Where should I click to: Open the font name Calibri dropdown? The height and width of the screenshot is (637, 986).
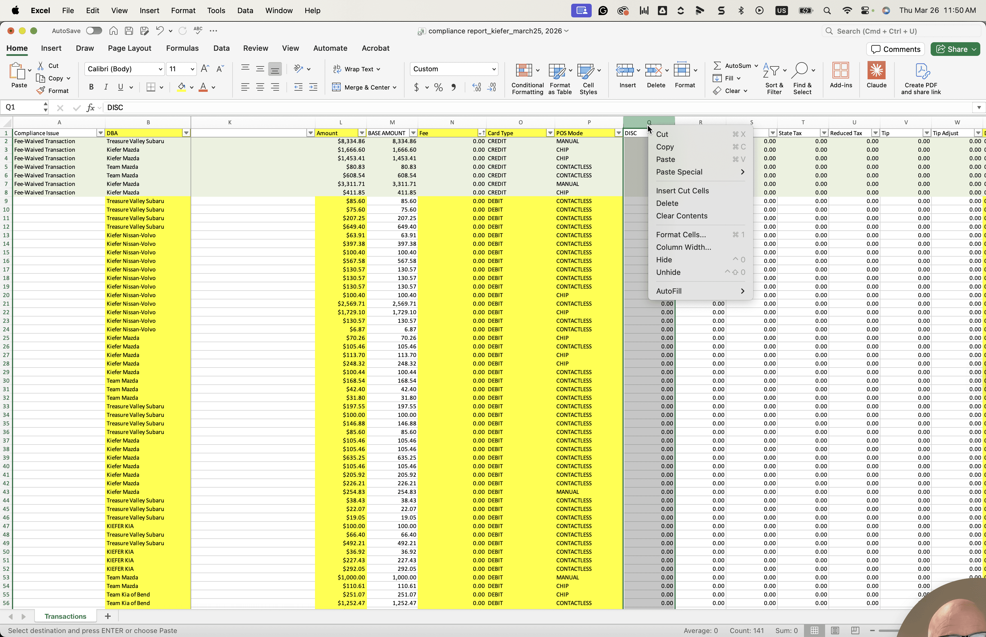[161, 69]
